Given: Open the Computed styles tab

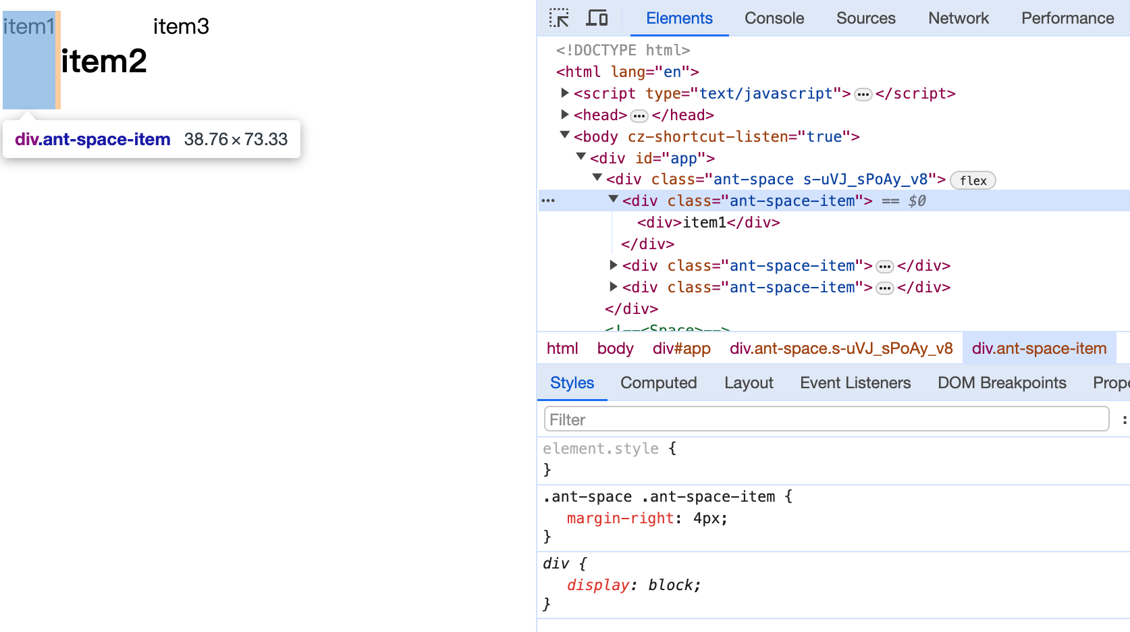Looking at the screenshot, I should point(658,383).
